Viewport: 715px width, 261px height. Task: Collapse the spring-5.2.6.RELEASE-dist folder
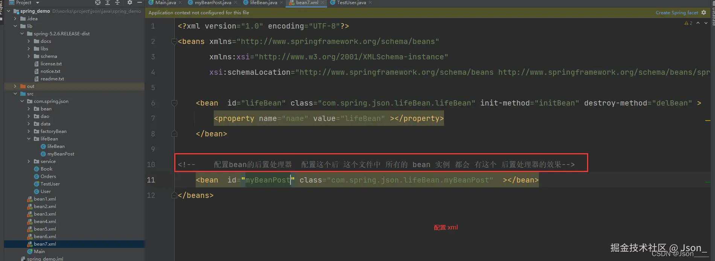(x=22, y=33)
